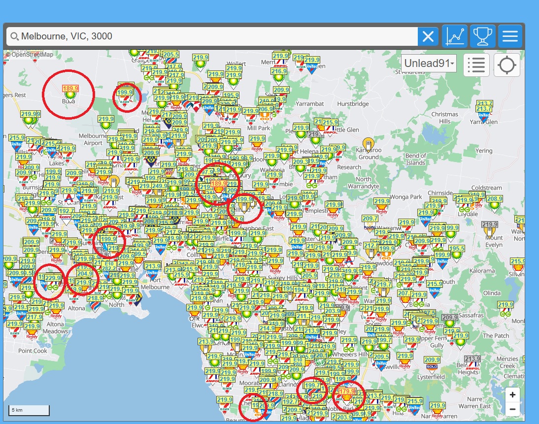
Task: Select the 209.5 United marker near Rowville
Action: 381,361
